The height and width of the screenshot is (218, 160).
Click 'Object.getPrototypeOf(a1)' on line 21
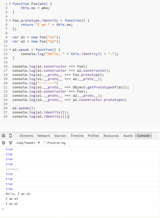[x=99, y=87]
